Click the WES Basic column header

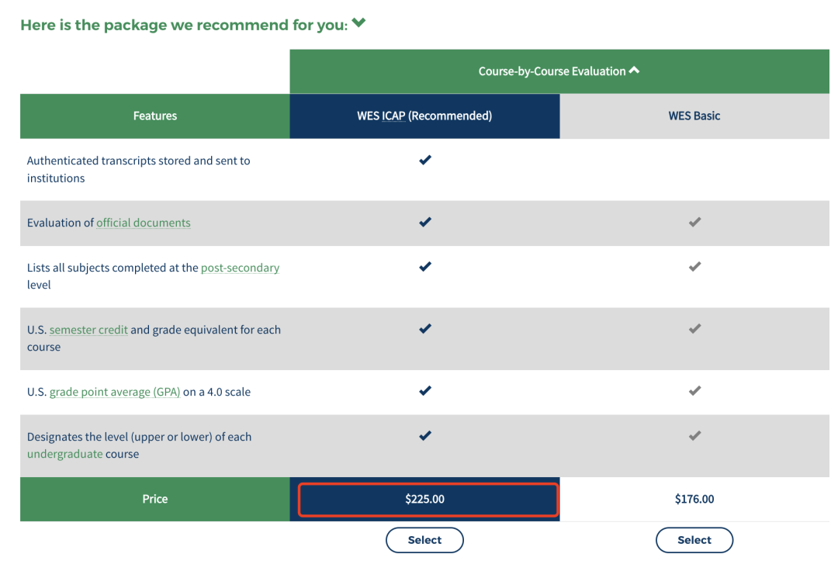point(694,116)
